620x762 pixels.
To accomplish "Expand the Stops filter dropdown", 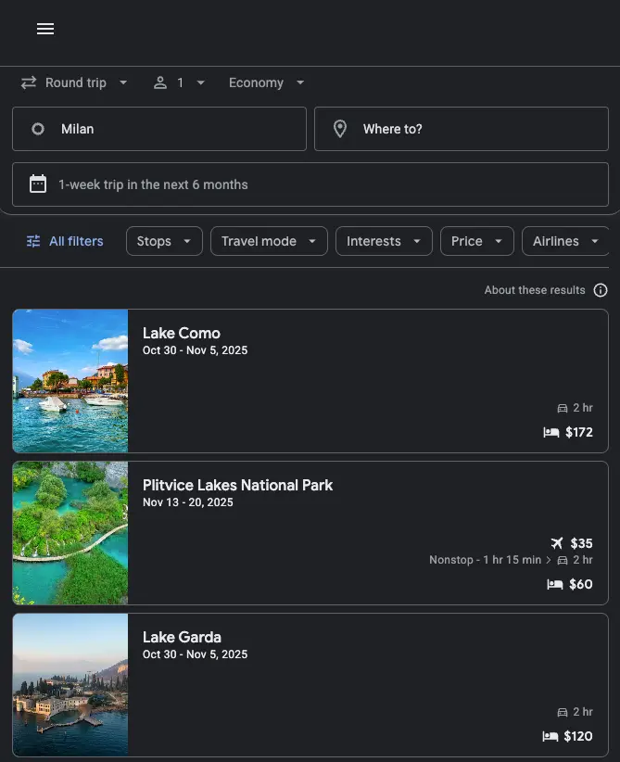I will click(x=163, y=241).
